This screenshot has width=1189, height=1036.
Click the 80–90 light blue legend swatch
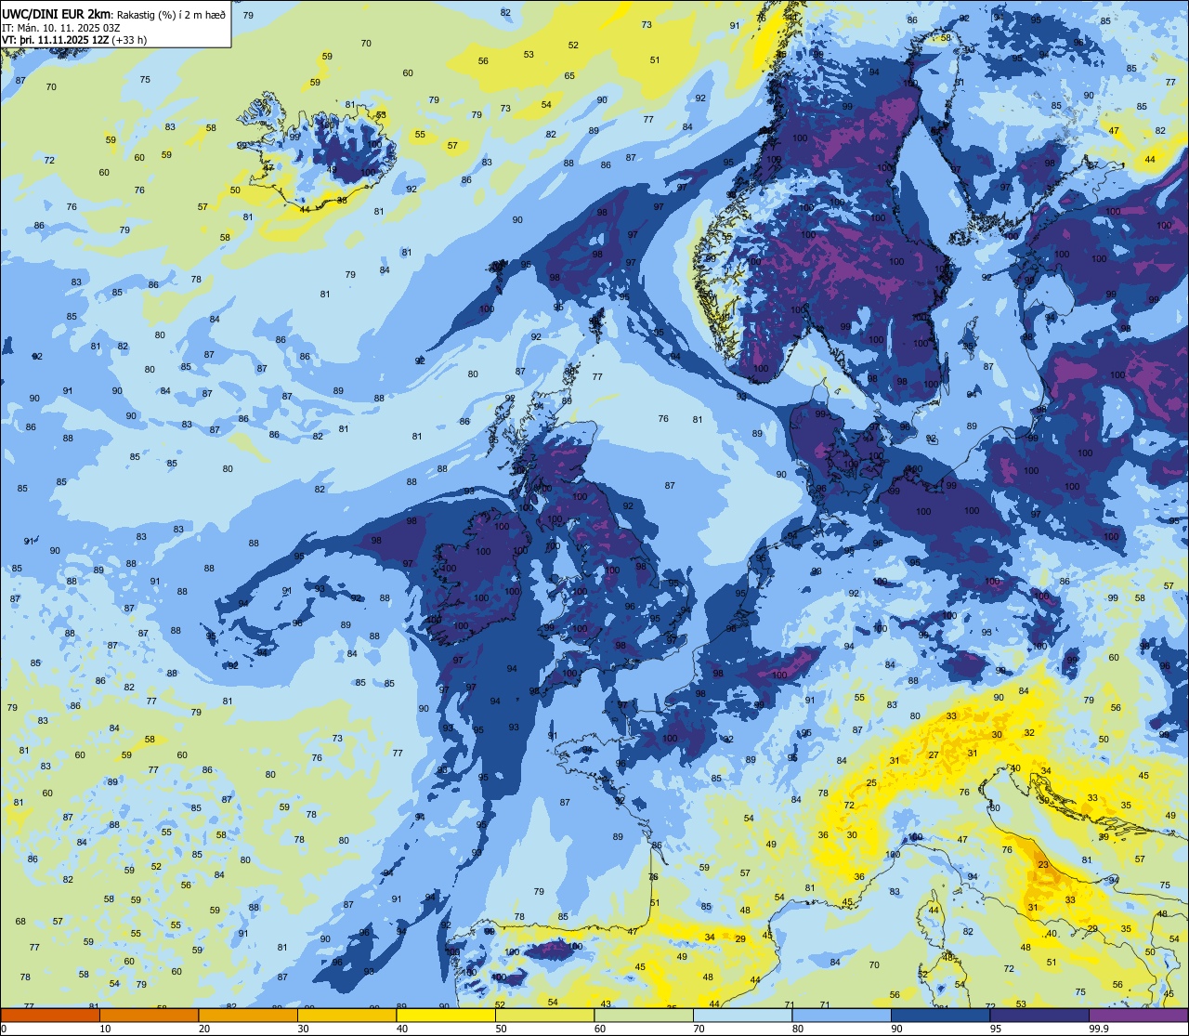[842, 1016]
